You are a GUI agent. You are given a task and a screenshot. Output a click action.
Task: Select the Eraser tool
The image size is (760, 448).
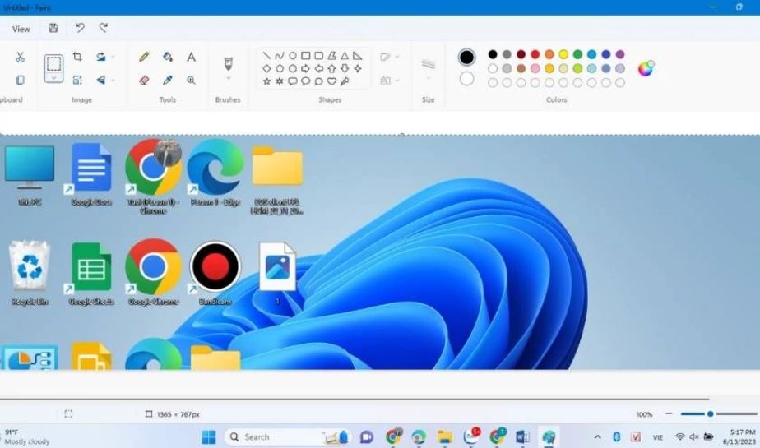pos(144,80)
